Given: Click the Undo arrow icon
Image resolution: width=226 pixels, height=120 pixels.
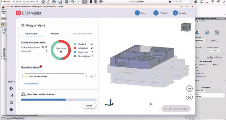Looking at the screenshot, I should (x=73, y=2).
